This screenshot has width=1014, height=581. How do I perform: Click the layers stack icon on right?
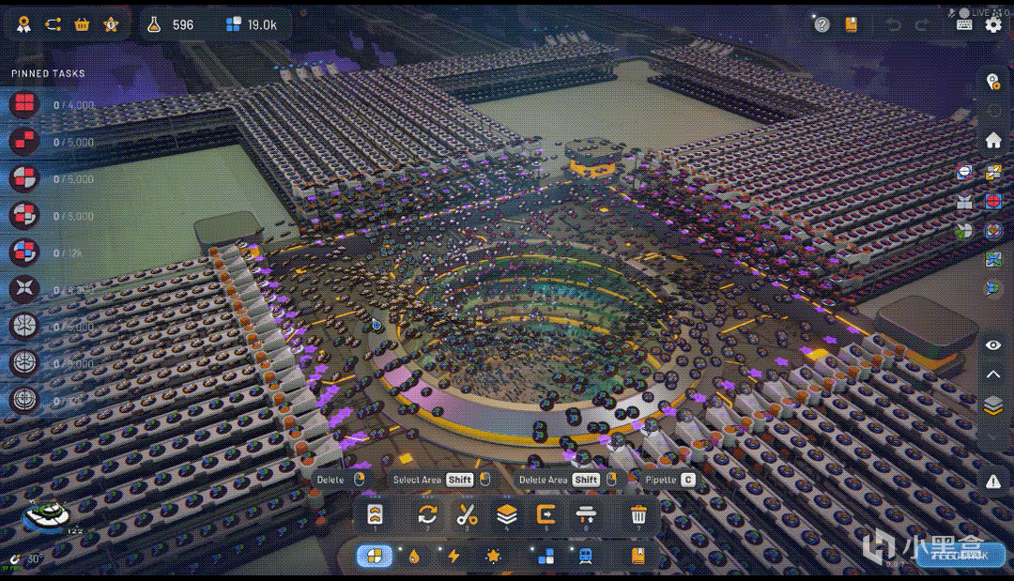click(x=993, y=405)
